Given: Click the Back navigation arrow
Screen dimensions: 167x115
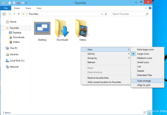Looking at the screenshot, I should click(x=4, y=14).
